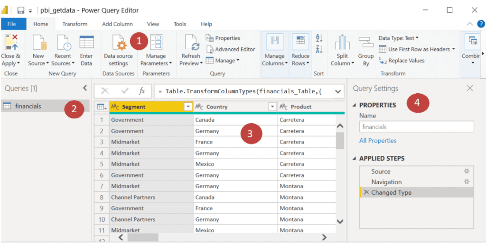Select the Source applied step

tap(381, 171)
